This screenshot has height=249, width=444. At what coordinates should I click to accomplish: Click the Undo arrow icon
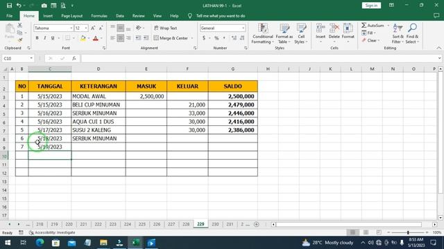click(19, 6)
